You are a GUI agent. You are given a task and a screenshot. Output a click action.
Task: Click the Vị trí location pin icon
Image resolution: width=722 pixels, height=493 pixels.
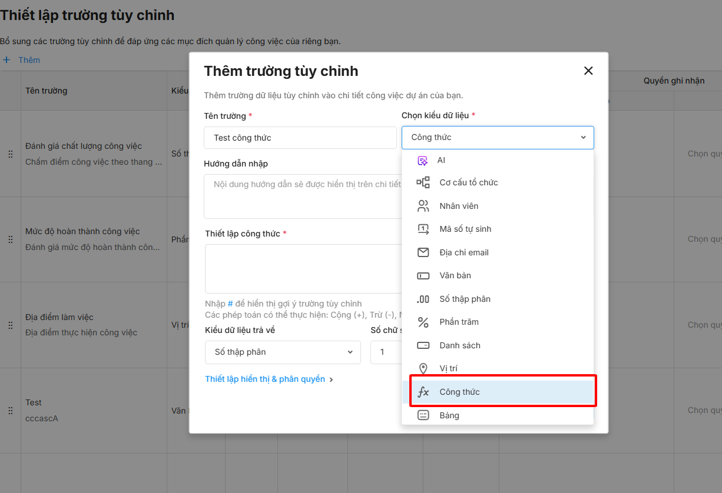[423, 368]
